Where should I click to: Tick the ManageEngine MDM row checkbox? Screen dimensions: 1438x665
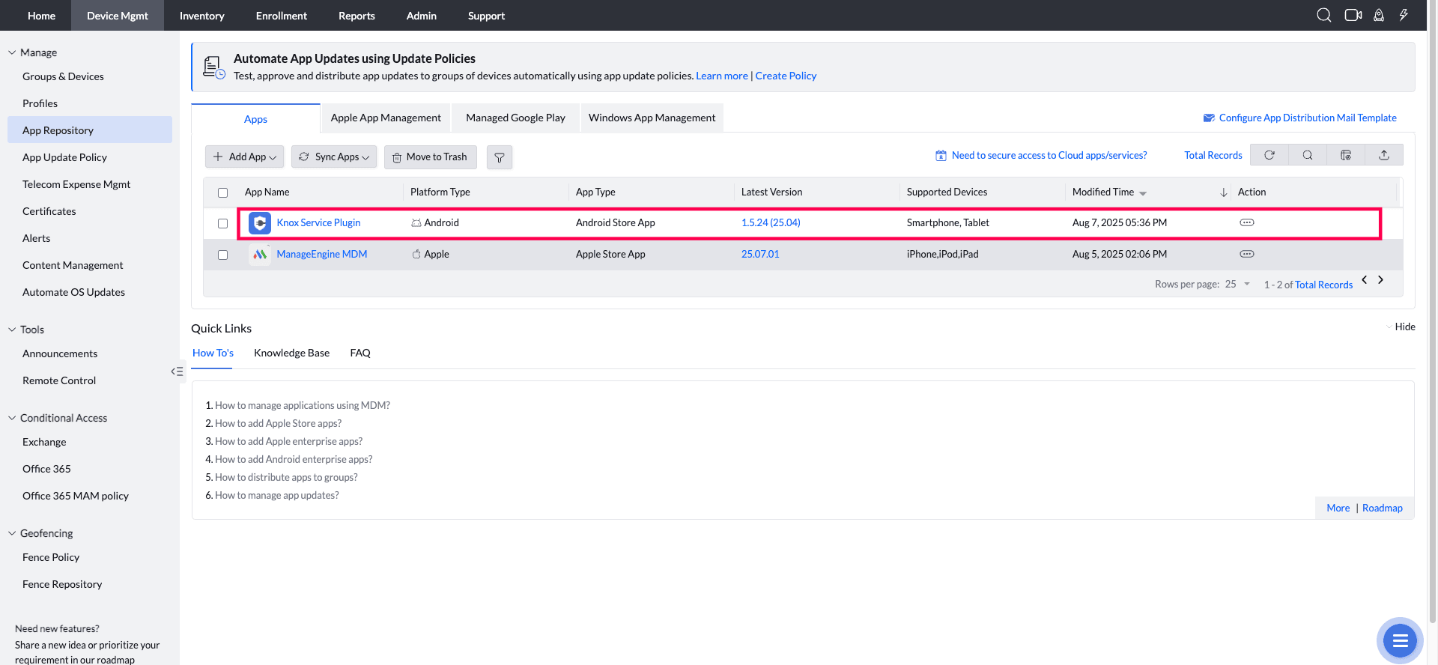tap(222, 255)
